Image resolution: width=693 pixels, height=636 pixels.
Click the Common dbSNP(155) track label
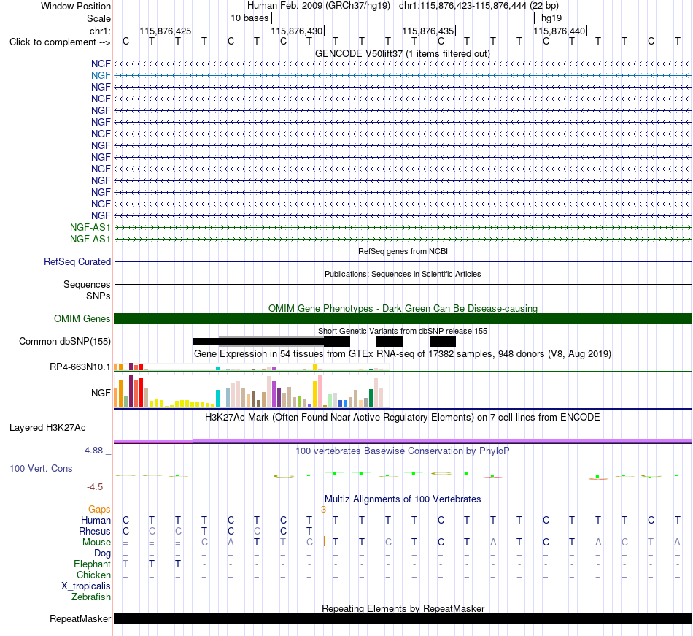65,342
